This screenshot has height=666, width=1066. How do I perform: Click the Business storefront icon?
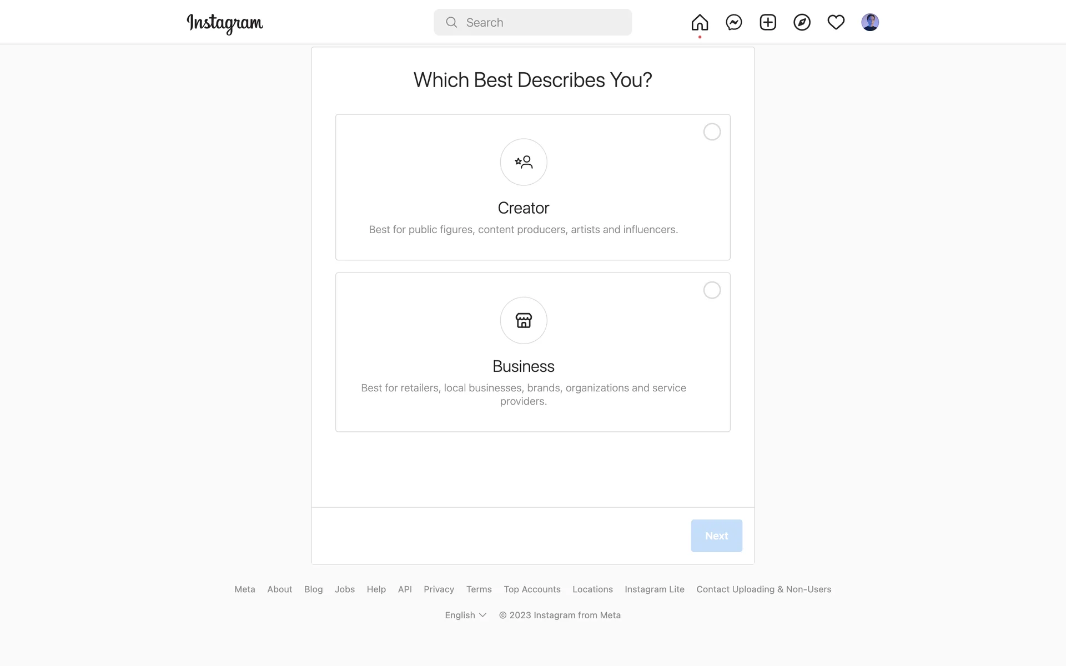pyautogui.click(x=524, y=320)
